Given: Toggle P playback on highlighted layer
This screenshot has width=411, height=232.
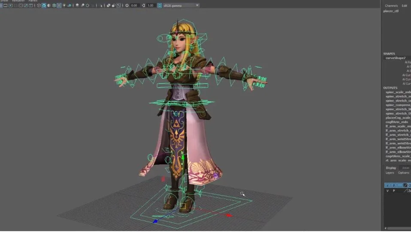Looking at the screenshot, I should click(394, 185).
